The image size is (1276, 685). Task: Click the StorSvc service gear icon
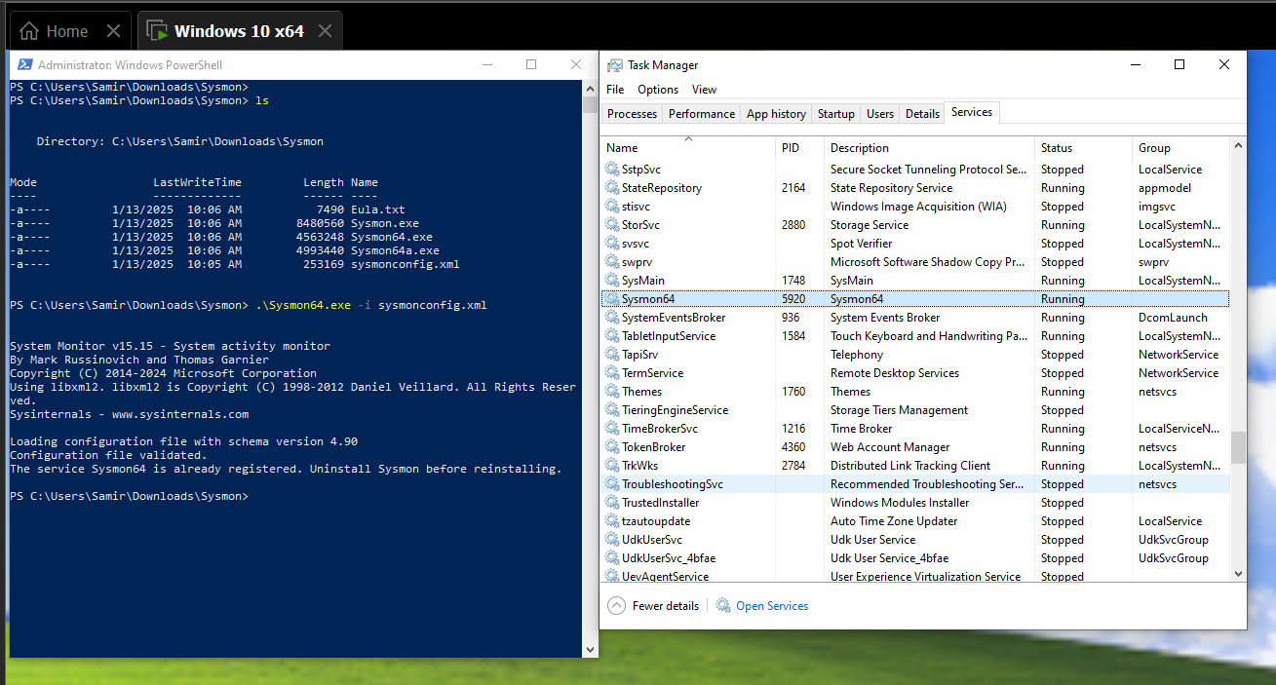coord(612,225)
